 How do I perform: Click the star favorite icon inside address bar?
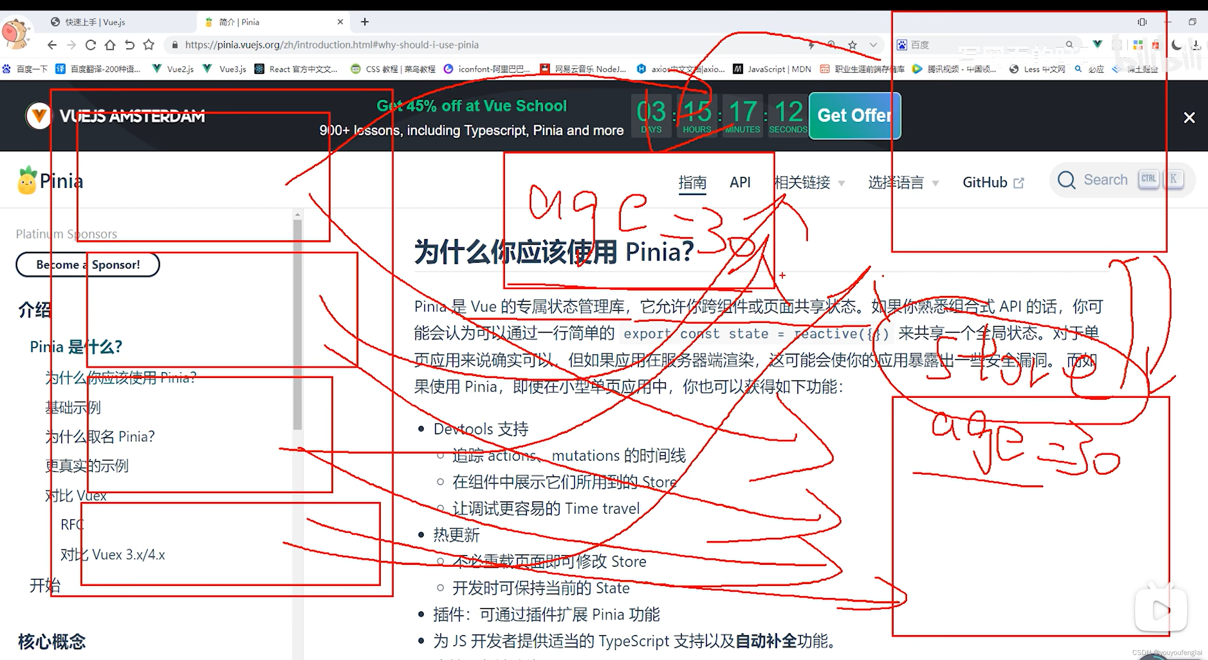[853, 45]
